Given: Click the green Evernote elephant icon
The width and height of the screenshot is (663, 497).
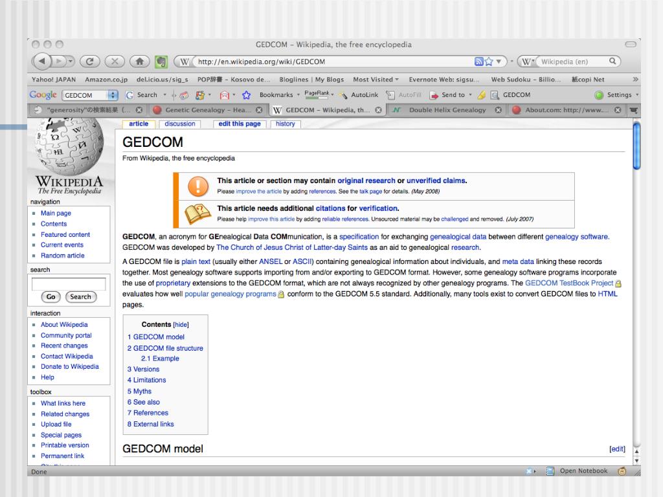Looking at the screenshot, I should coord(161,61).
